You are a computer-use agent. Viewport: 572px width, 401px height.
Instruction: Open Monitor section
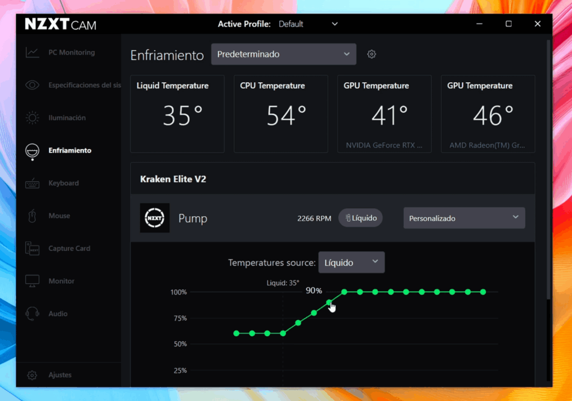pyautogui.click(x=61, y=281)
